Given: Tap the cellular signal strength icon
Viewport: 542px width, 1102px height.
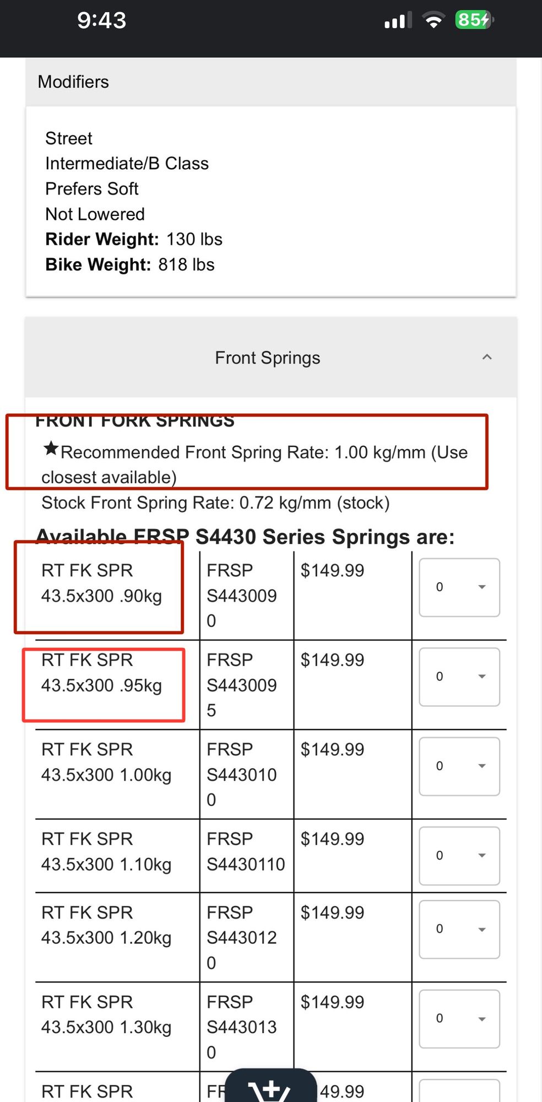Looking at the screenshot, I should (397, 21).
